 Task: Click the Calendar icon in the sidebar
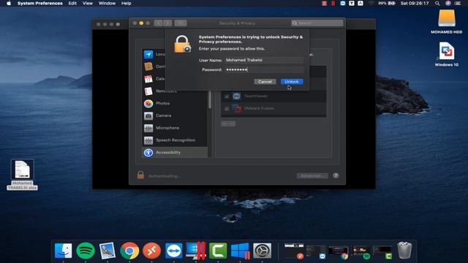click(x=148, y=79)
